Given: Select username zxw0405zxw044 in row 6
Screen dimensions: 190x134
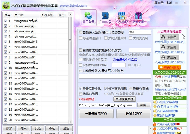Looking at the screenshot, I should pyautogui.click(x=26, y=47).
